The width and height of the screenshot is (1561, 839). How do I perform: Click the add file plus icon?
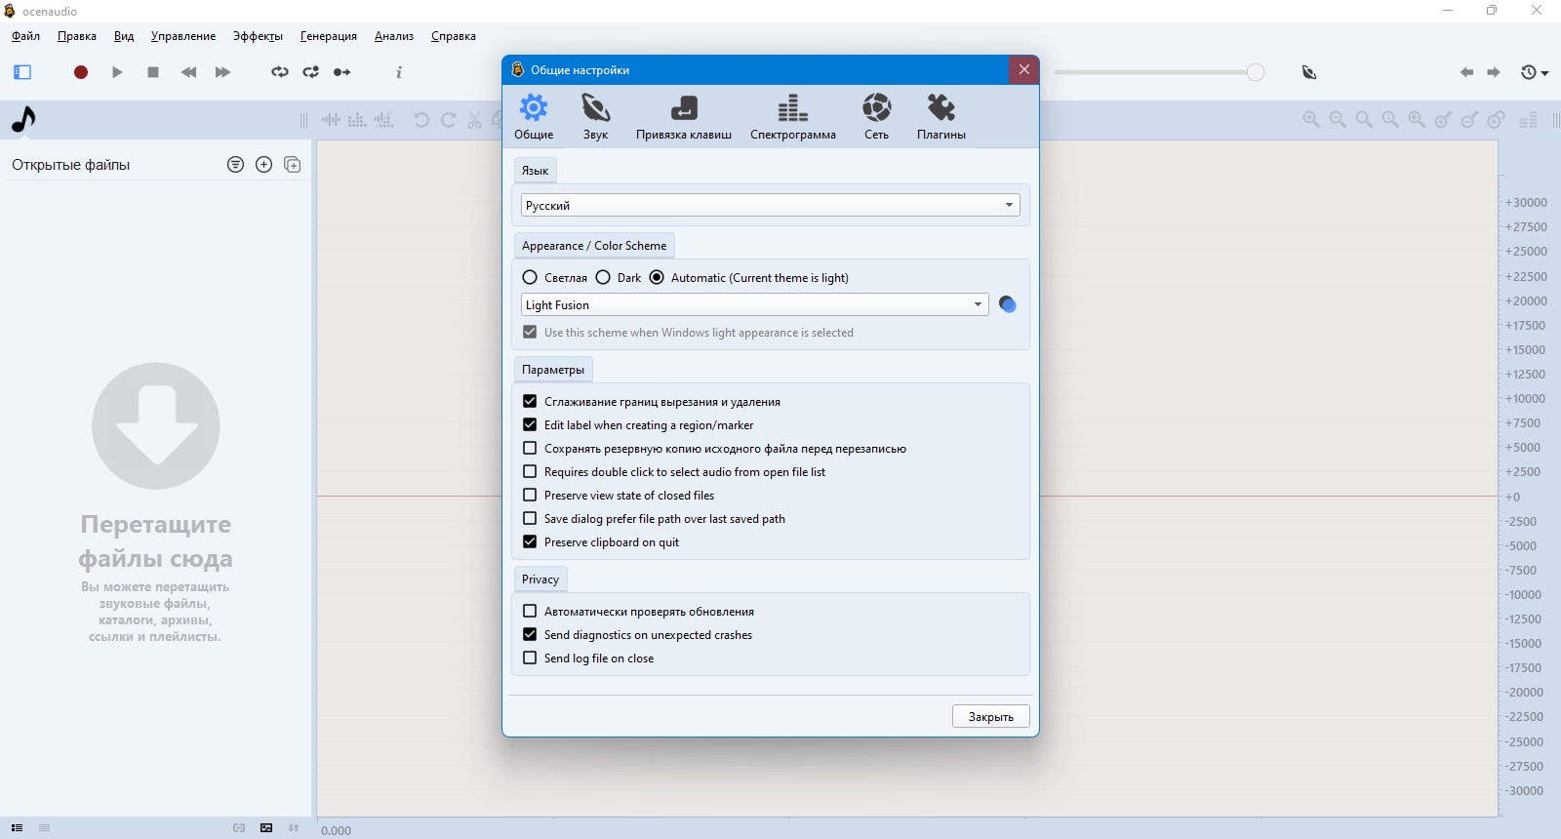pyautogui.click(x=263, y=165)
